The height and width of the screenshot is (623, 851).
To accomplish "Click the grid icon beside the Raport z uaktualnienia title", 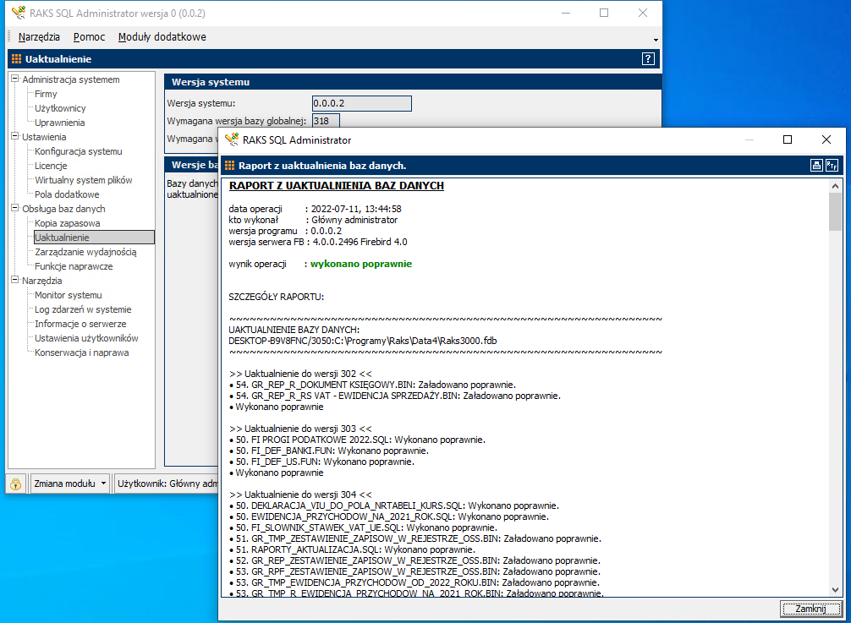I will point(229,166).
